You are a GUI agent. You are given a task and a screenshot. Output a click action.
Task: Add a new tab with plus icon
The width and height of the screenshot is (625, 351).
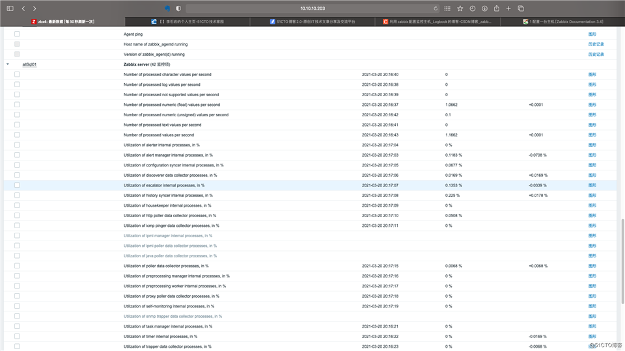(508, 8)
